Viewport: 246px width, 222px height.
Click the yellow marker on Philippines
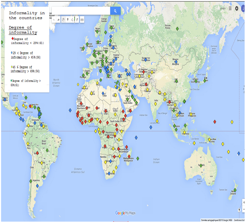click(x=191, y=114)
